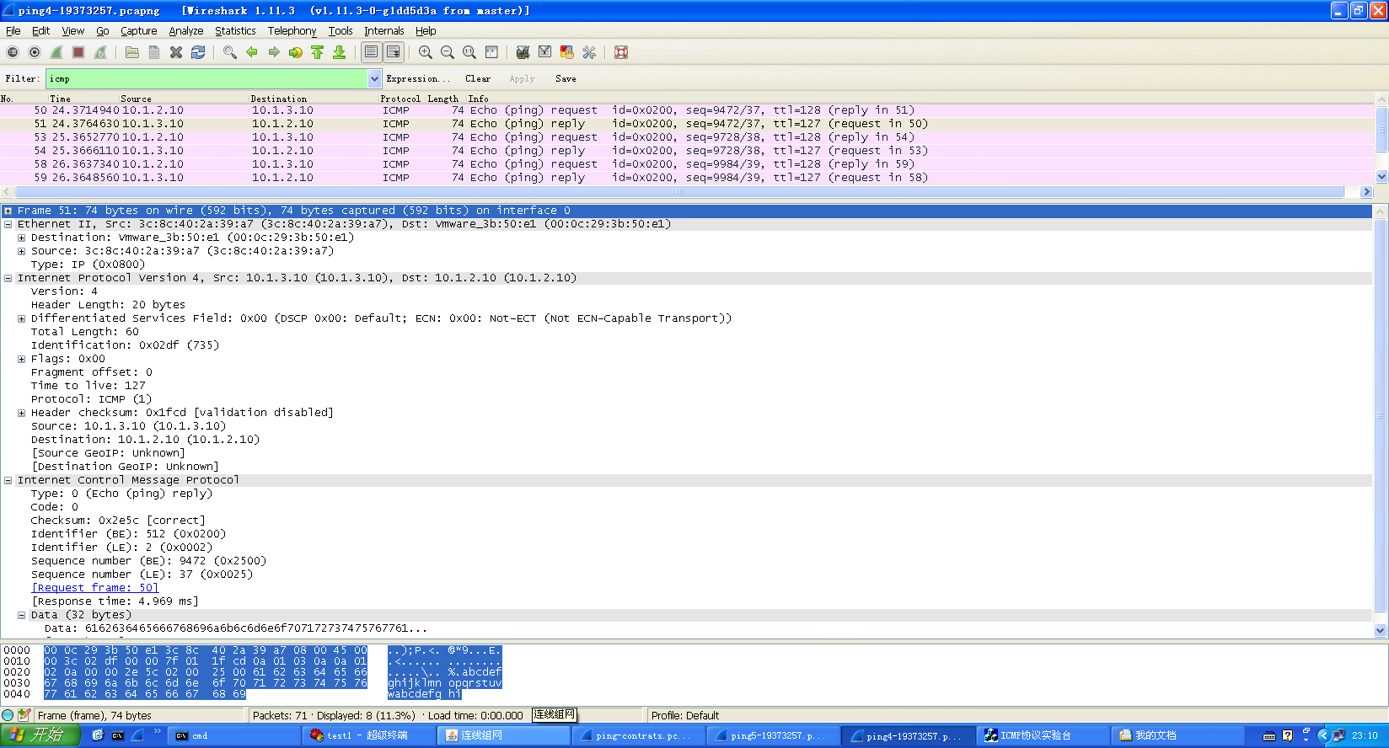This screenshot has width=1389, height=748.
Task: Follow the Request frame: 50 link
Action: click(94, 588)
